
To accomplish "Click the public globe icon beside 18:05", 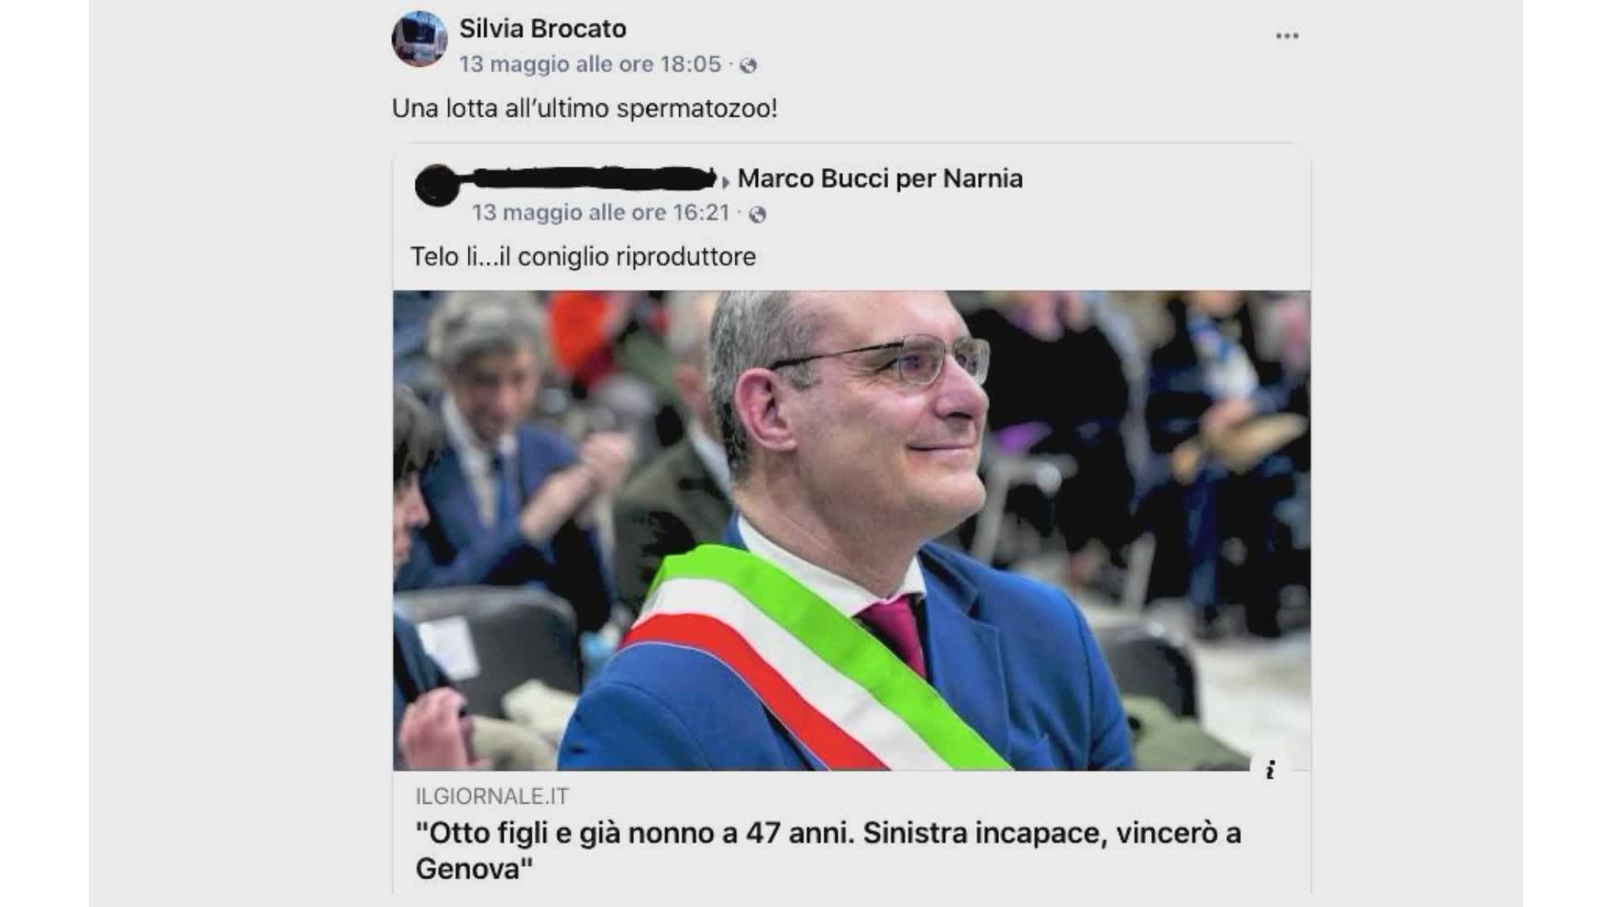I will (x=748, y=66).
